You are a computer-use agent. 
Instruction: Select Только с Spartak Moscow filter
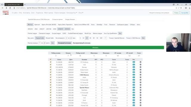(117, 38)
